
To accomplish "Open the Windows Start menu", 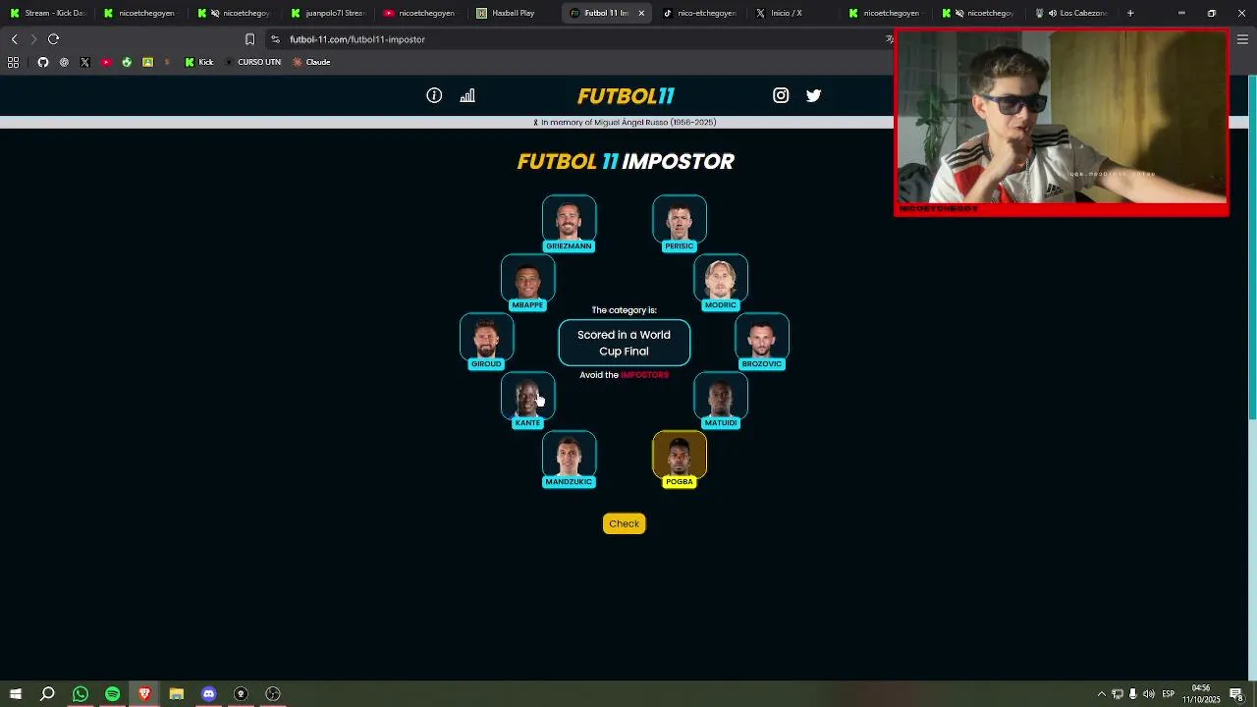I will [15, 694].
